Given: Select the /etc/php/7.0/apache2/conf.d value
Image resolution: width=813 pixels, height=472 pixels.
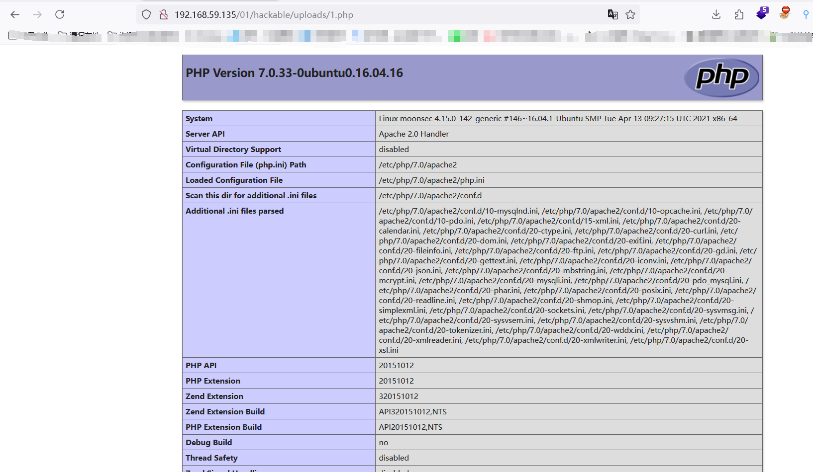Looking at the screenshot, I should pyautogui.click(x=430, y=195).
